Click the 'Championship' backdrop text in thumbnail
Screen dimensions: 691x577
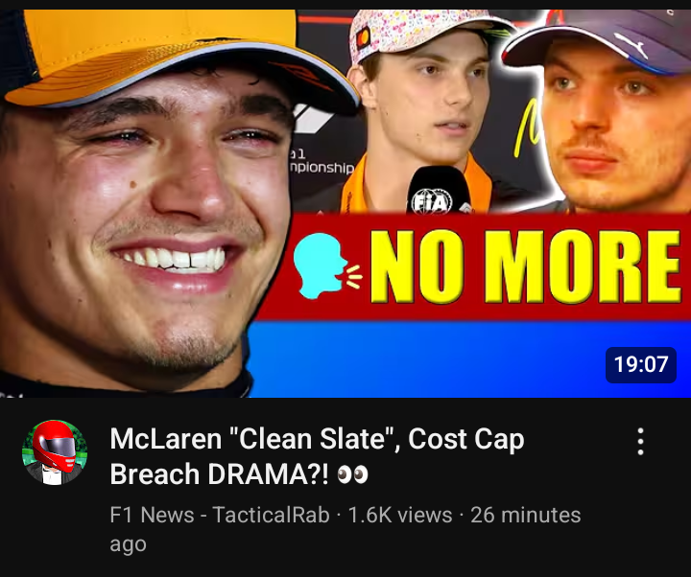[322, 168]
